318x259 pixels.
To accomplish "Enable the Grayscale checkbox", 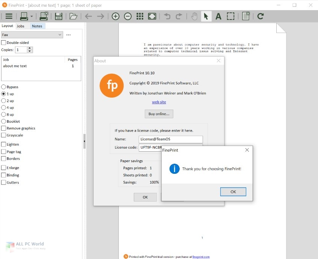I will 3,135.
